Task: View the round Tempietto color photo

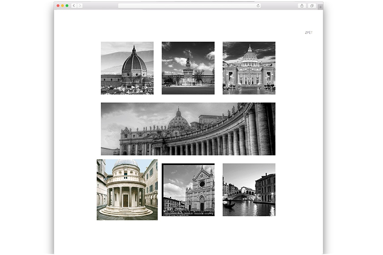Action: click(127, 190)
